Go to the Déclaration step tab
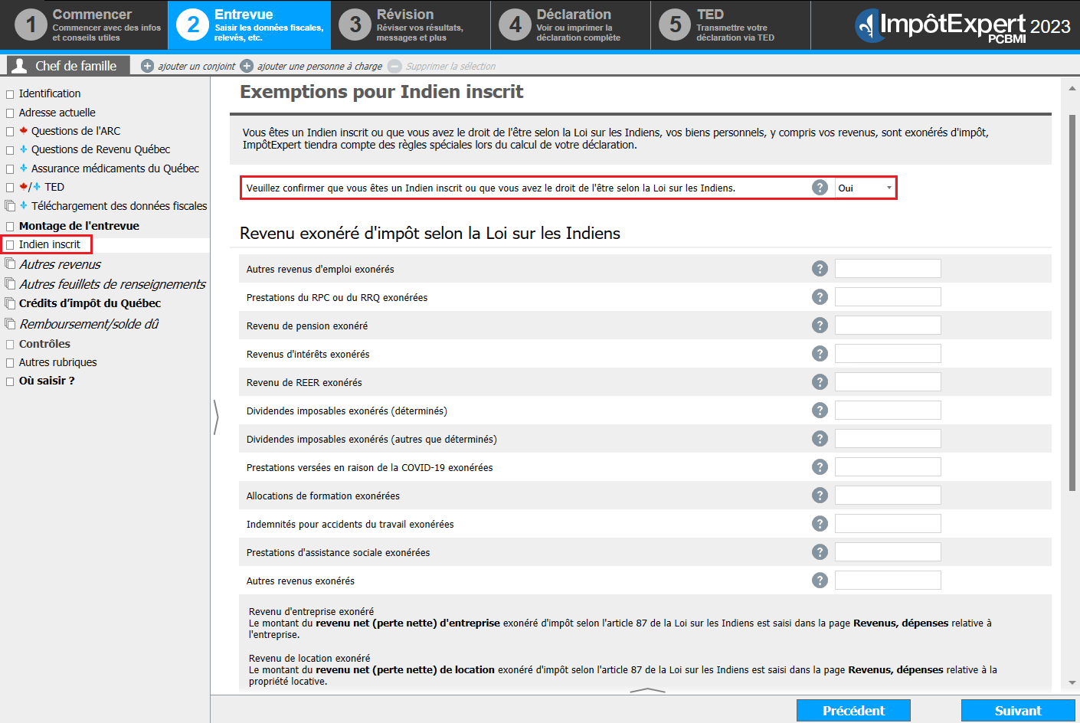 pyautogui.click(x=571, y=25)
